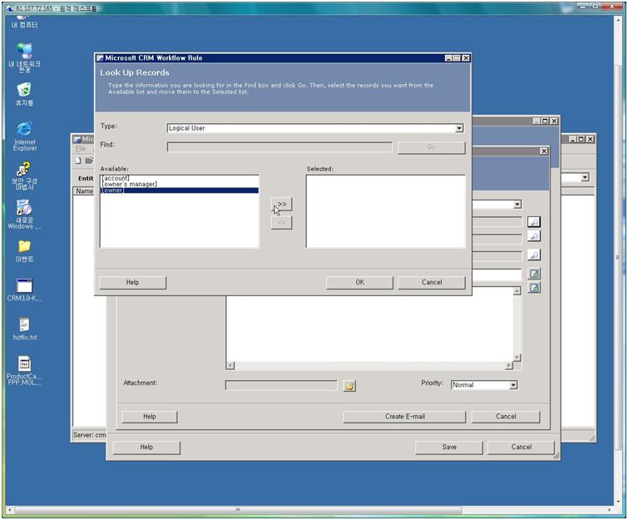Click the middle magnifier lookup icon
The height and width of the screenshot is (520, 628).
point(534,236)
